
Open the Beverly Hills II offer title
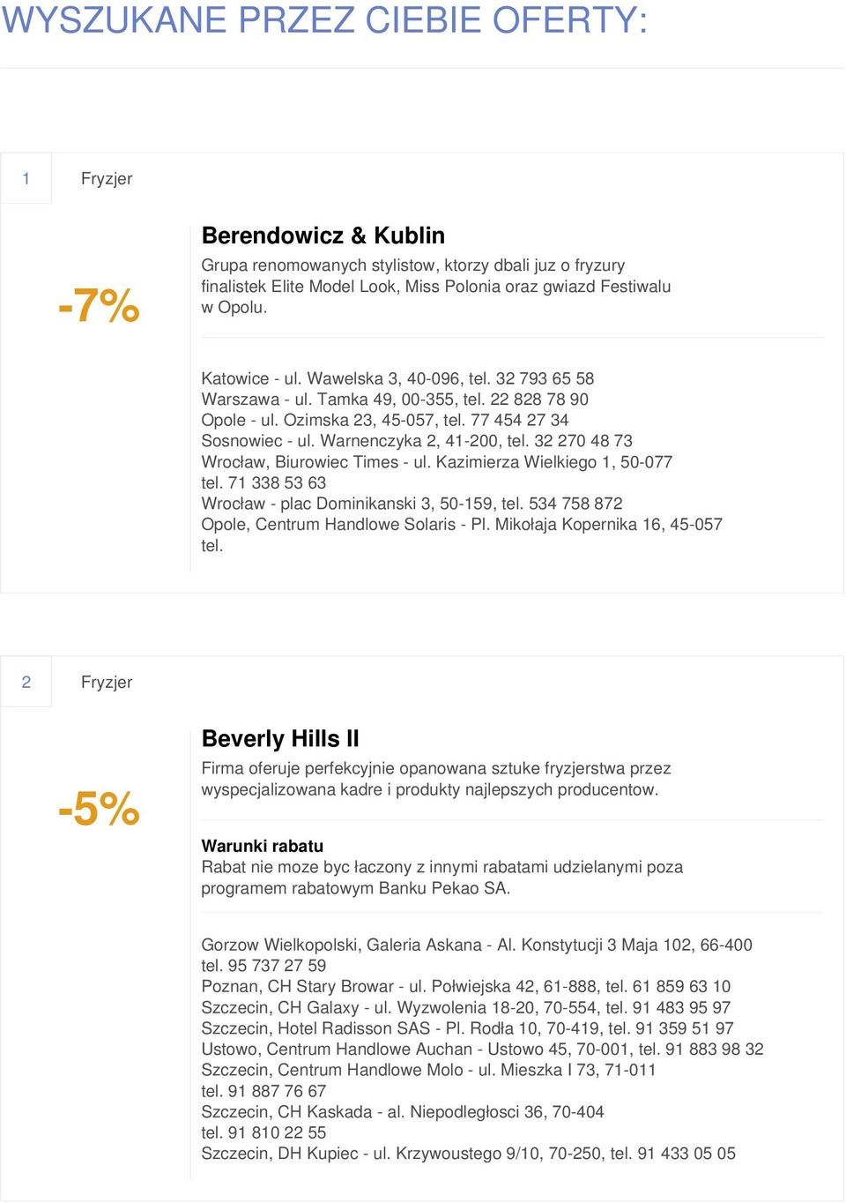point(280,738)
